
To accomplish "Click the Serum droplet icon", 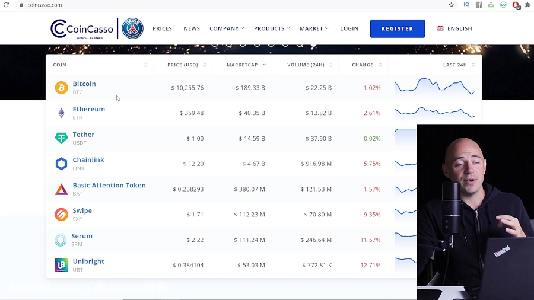I will [x=61, y=240].
